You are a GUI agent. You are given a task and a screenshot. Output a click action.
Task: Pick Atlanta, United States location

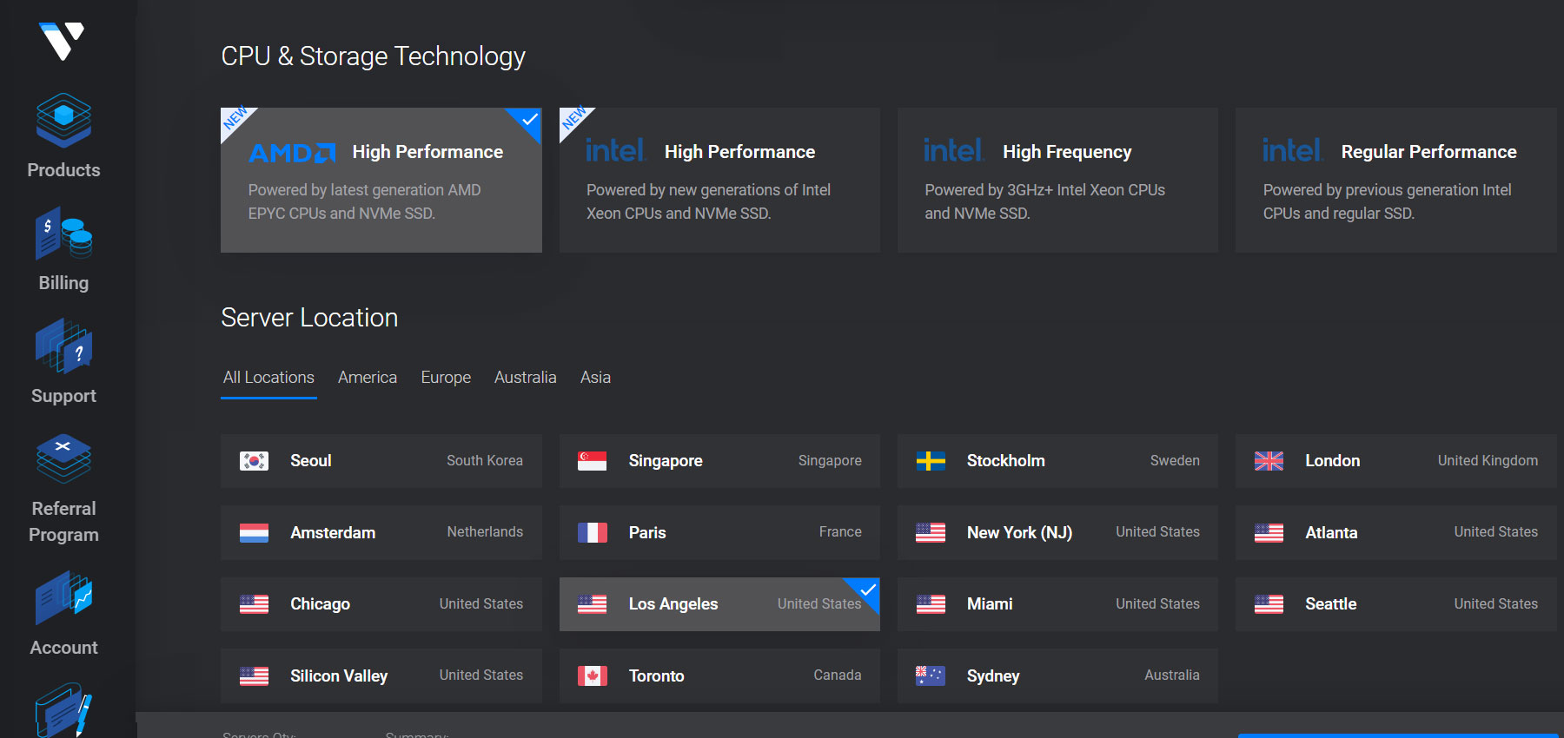1396,532
